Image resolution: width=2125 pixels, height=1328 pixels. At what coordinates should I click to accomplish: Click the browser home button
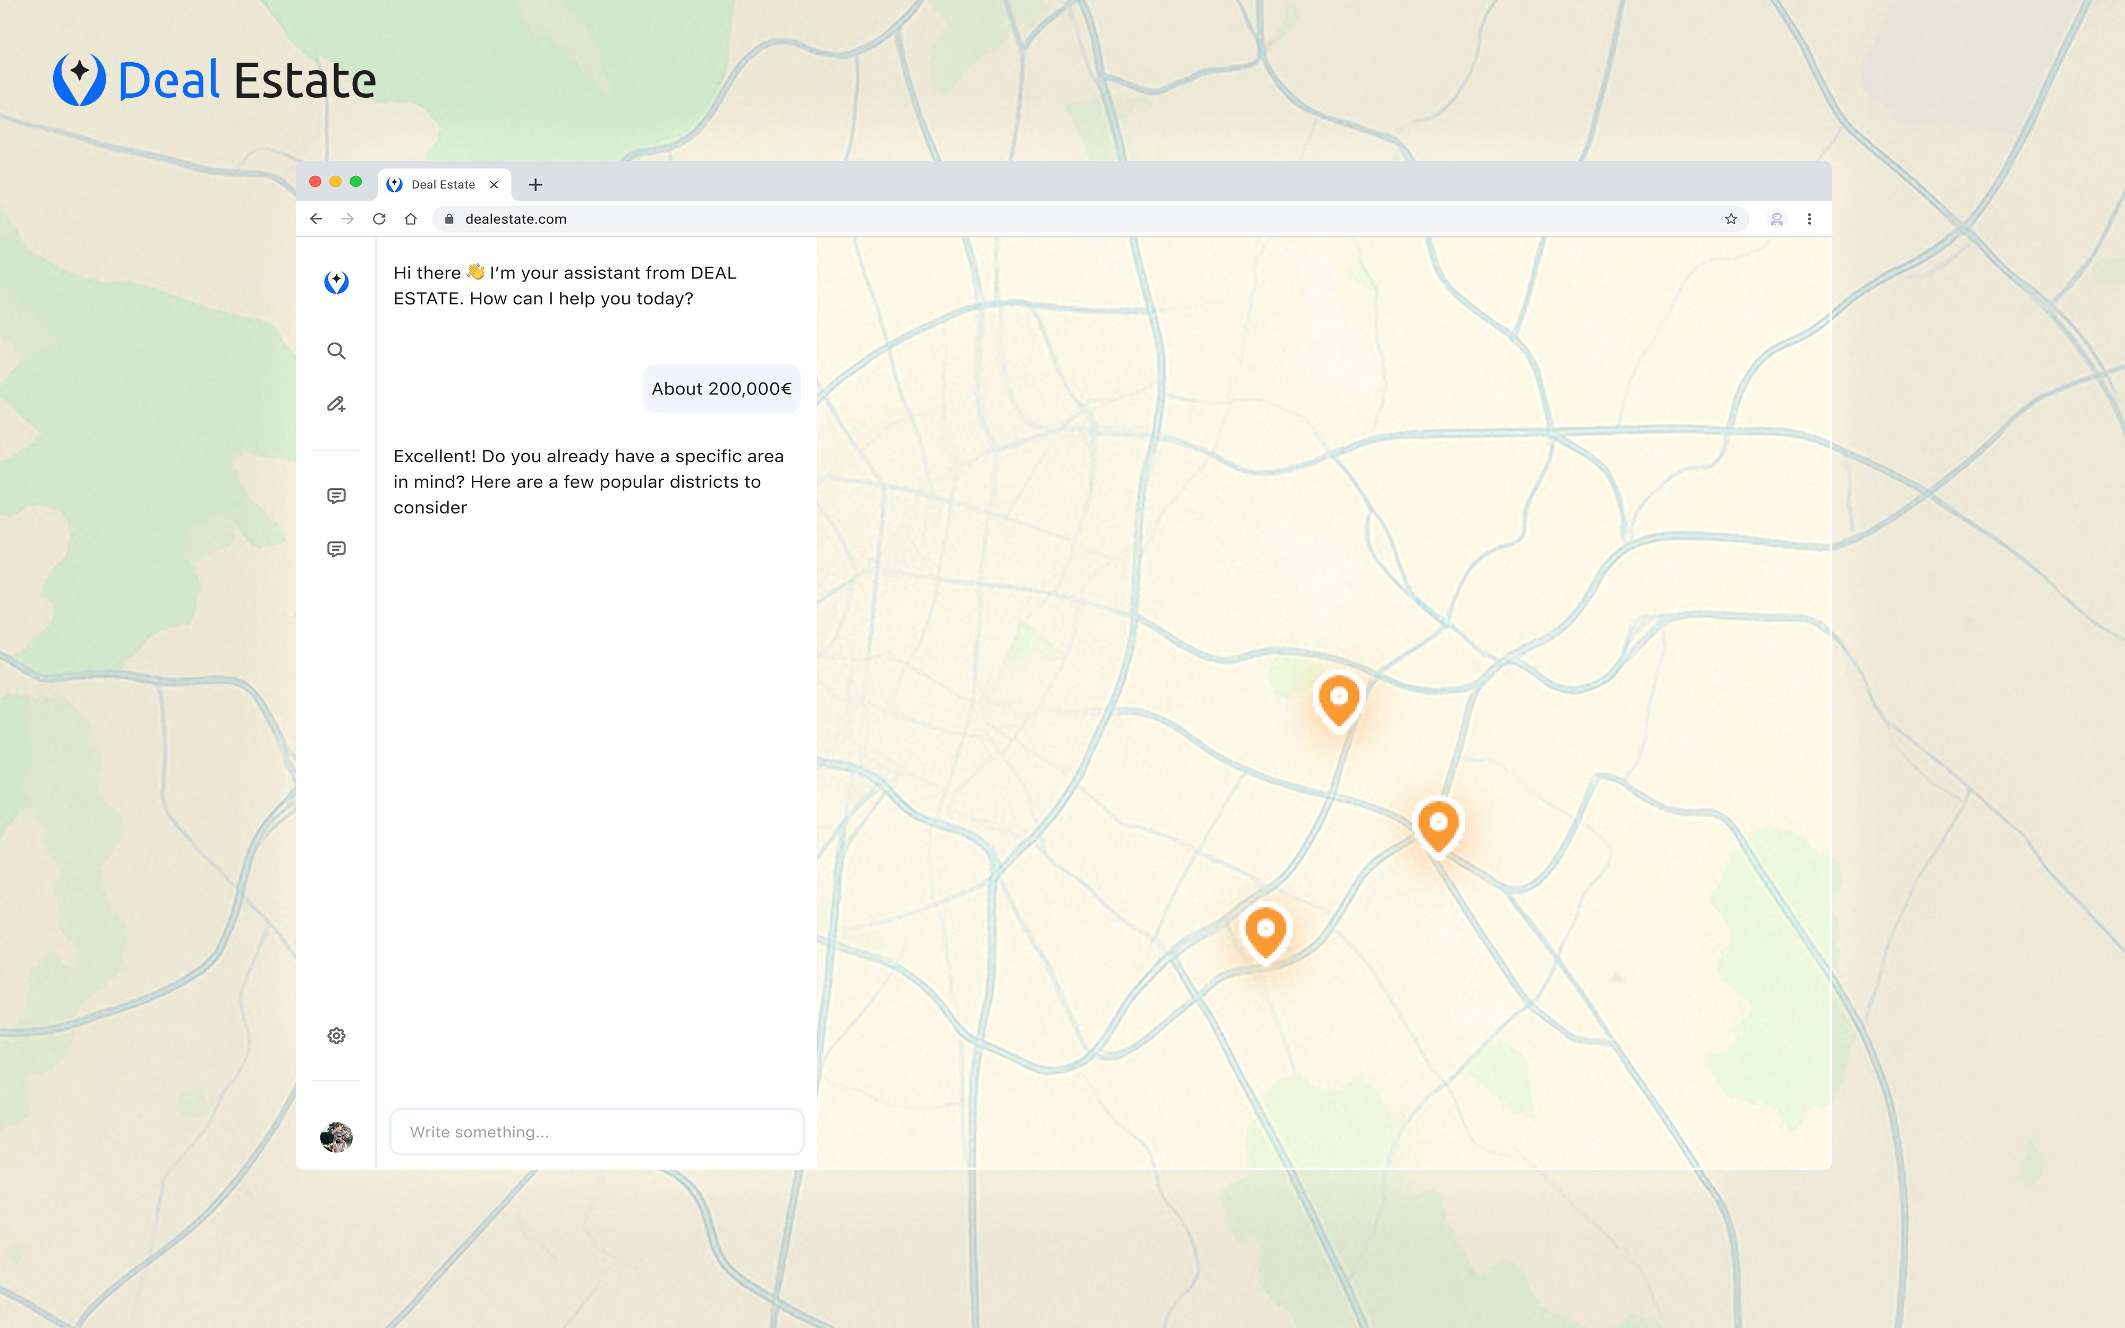click(x=411, y=219)
